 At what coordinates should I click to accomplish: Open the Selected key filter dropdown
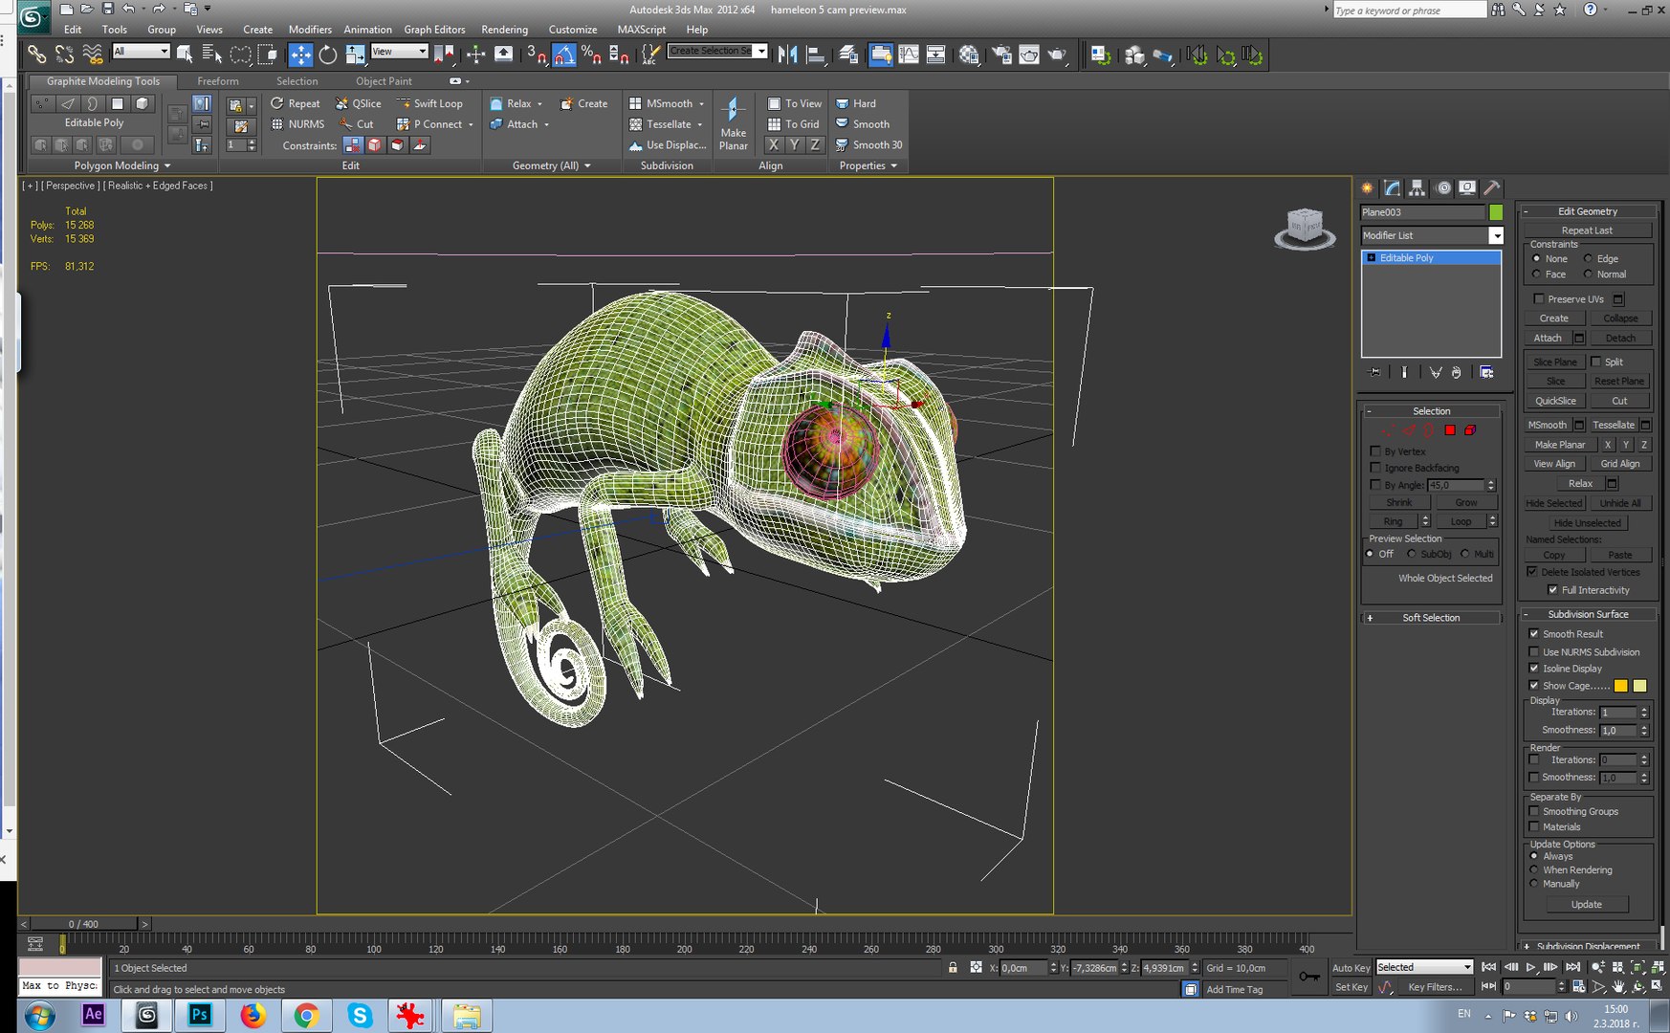[1424, 967]
